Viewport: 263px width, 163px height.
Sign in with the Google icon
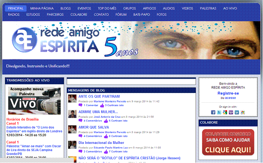click(x=225, y=112)
